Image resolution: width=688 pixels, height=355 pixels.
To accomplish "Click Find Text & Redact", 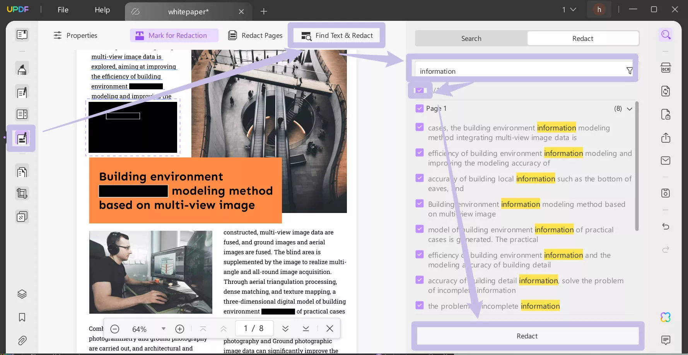I will click(x=337, y=35).
